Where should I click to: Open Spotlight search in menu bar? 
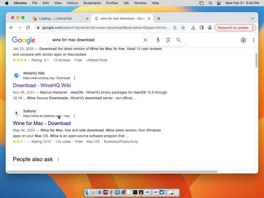210,3
